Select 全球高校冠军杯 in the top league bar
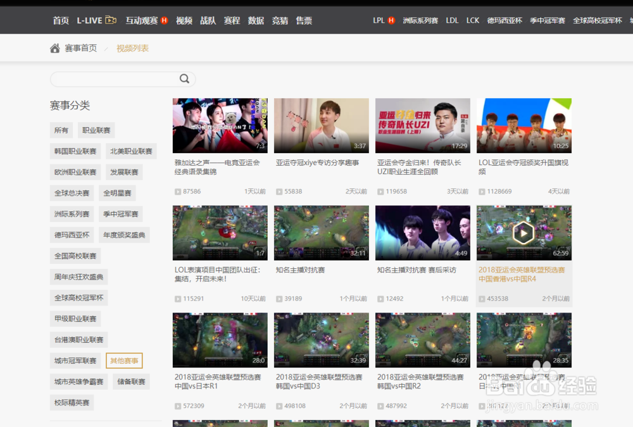This screenshot has height=427, width=633. (x=598, y=21)
